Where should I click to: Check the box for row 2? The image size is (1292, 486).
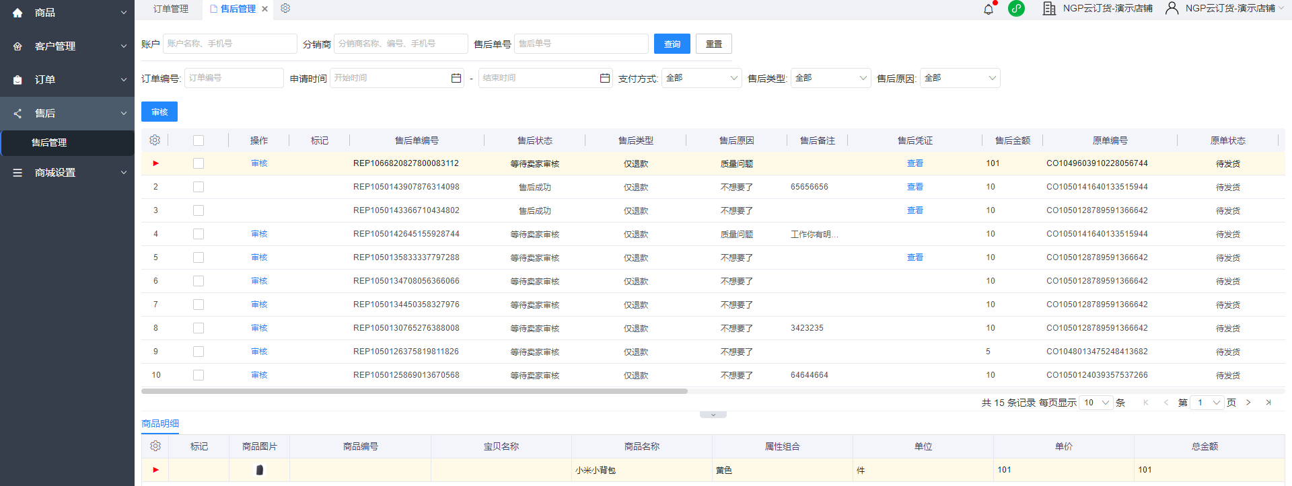point(199,187)
